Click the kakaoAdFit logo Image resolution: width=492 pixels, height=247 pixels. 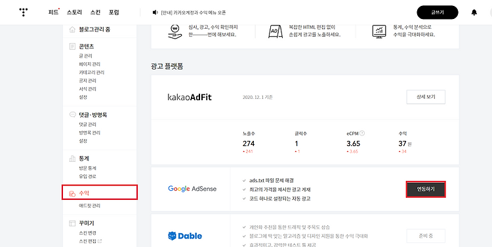pyautogui.click(x=190, y=98)
